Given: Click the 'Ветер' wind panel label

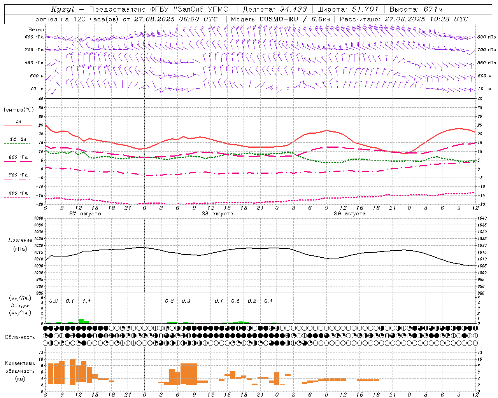Looking at the screenshot, I should click(x=36, y=30).
